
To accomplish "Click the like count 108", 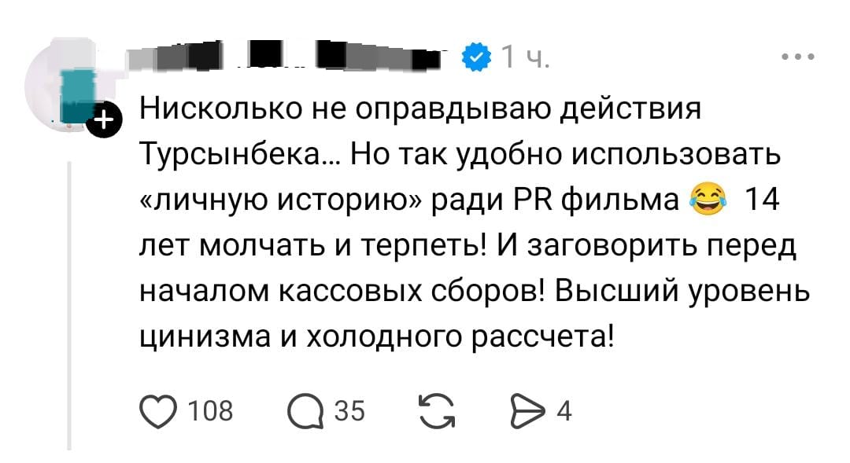I will click(213, 410).
